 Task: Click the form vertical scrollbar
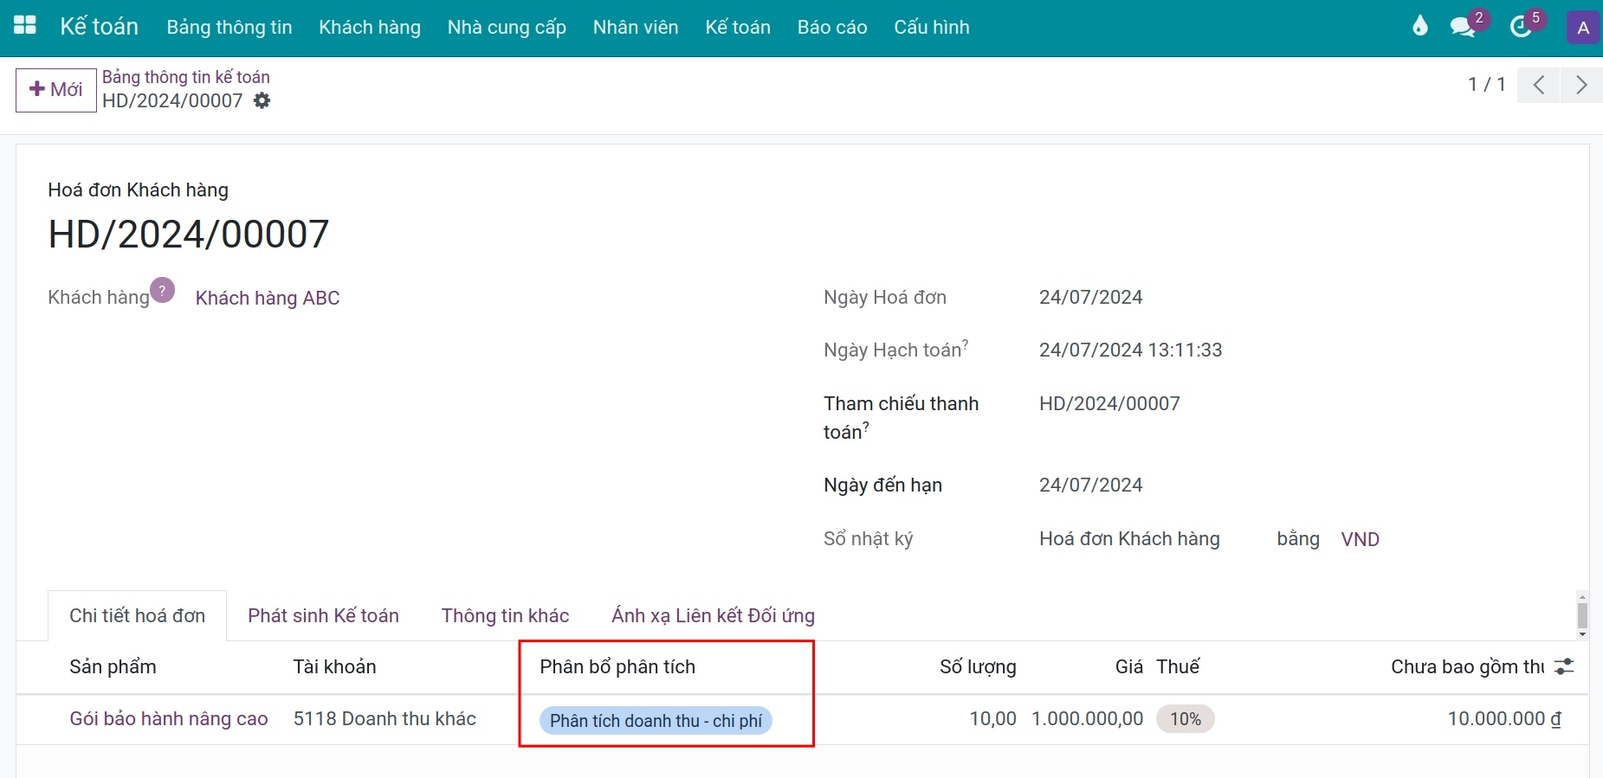tap(1582, 615)
